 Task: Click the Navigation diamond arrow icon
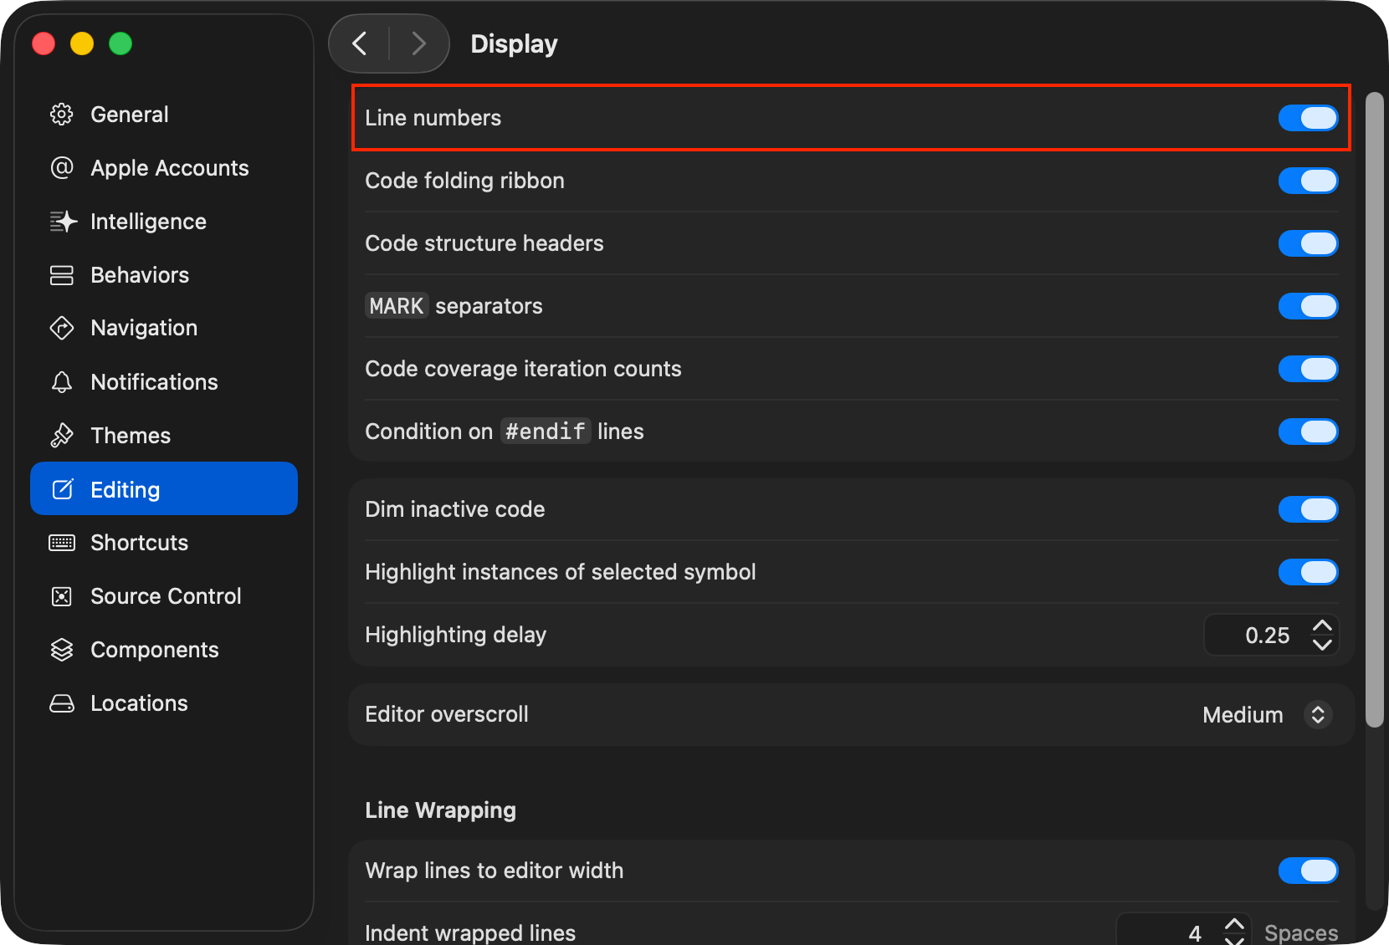click(x=62, y=328)
